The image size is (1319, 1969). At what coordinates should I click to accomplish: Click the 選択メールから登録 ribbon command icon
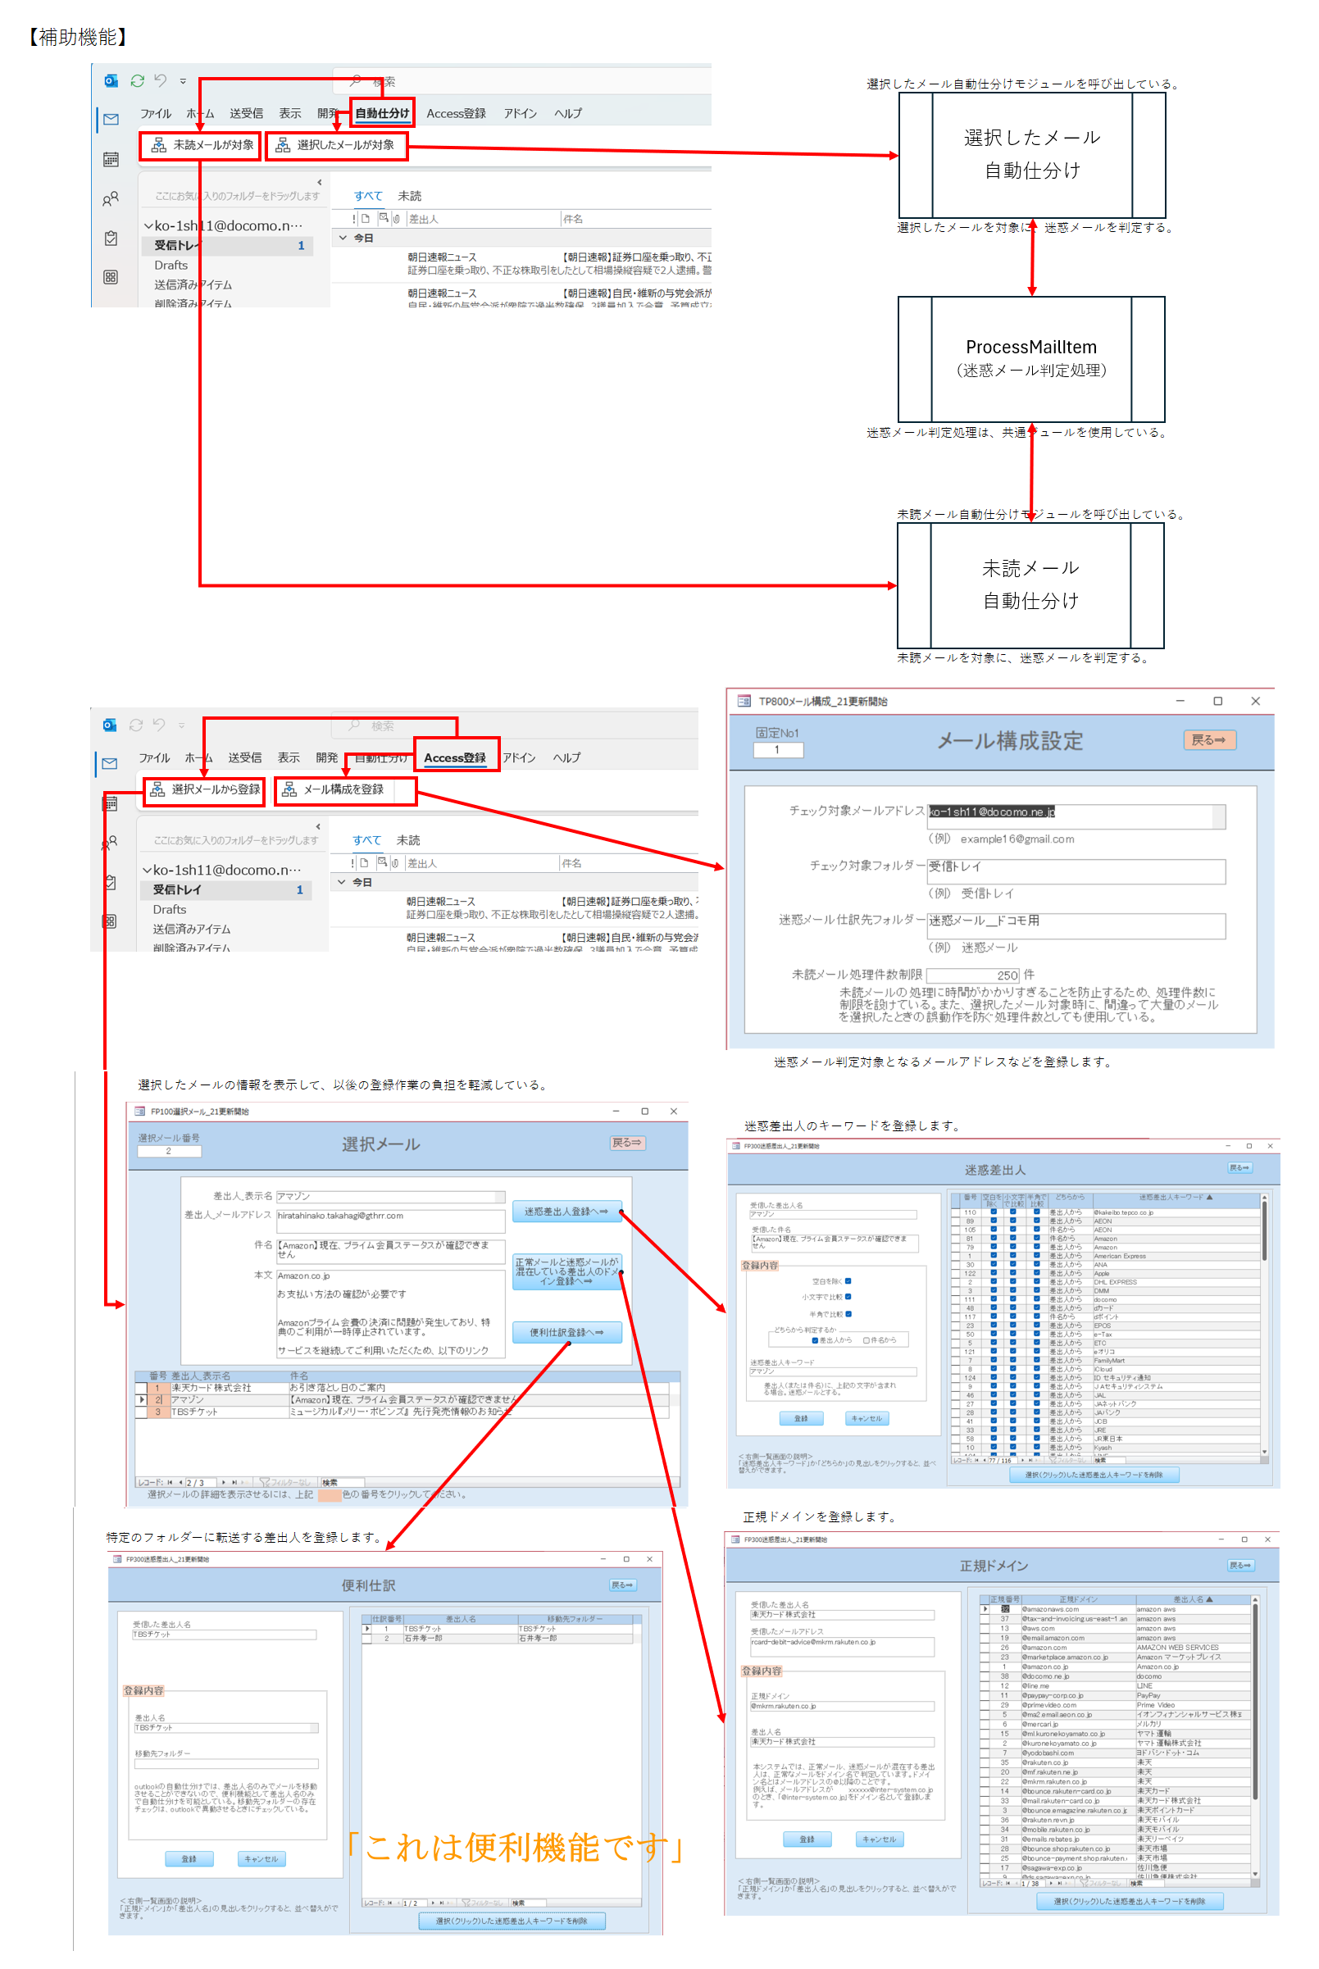pyautogui.click(x=157, y=789)
